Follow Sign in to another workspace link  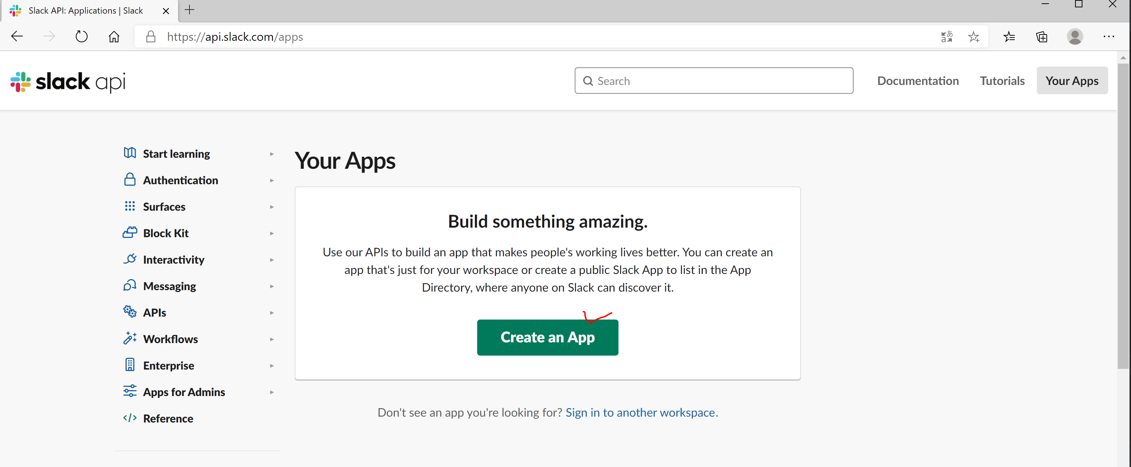[640, 413]
